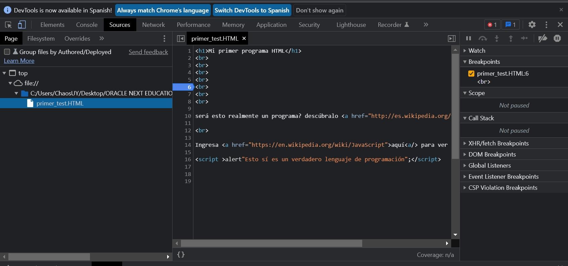The image size is (568, 266).
Task: Open the Application tab
Action: click(x=272, y=25)
